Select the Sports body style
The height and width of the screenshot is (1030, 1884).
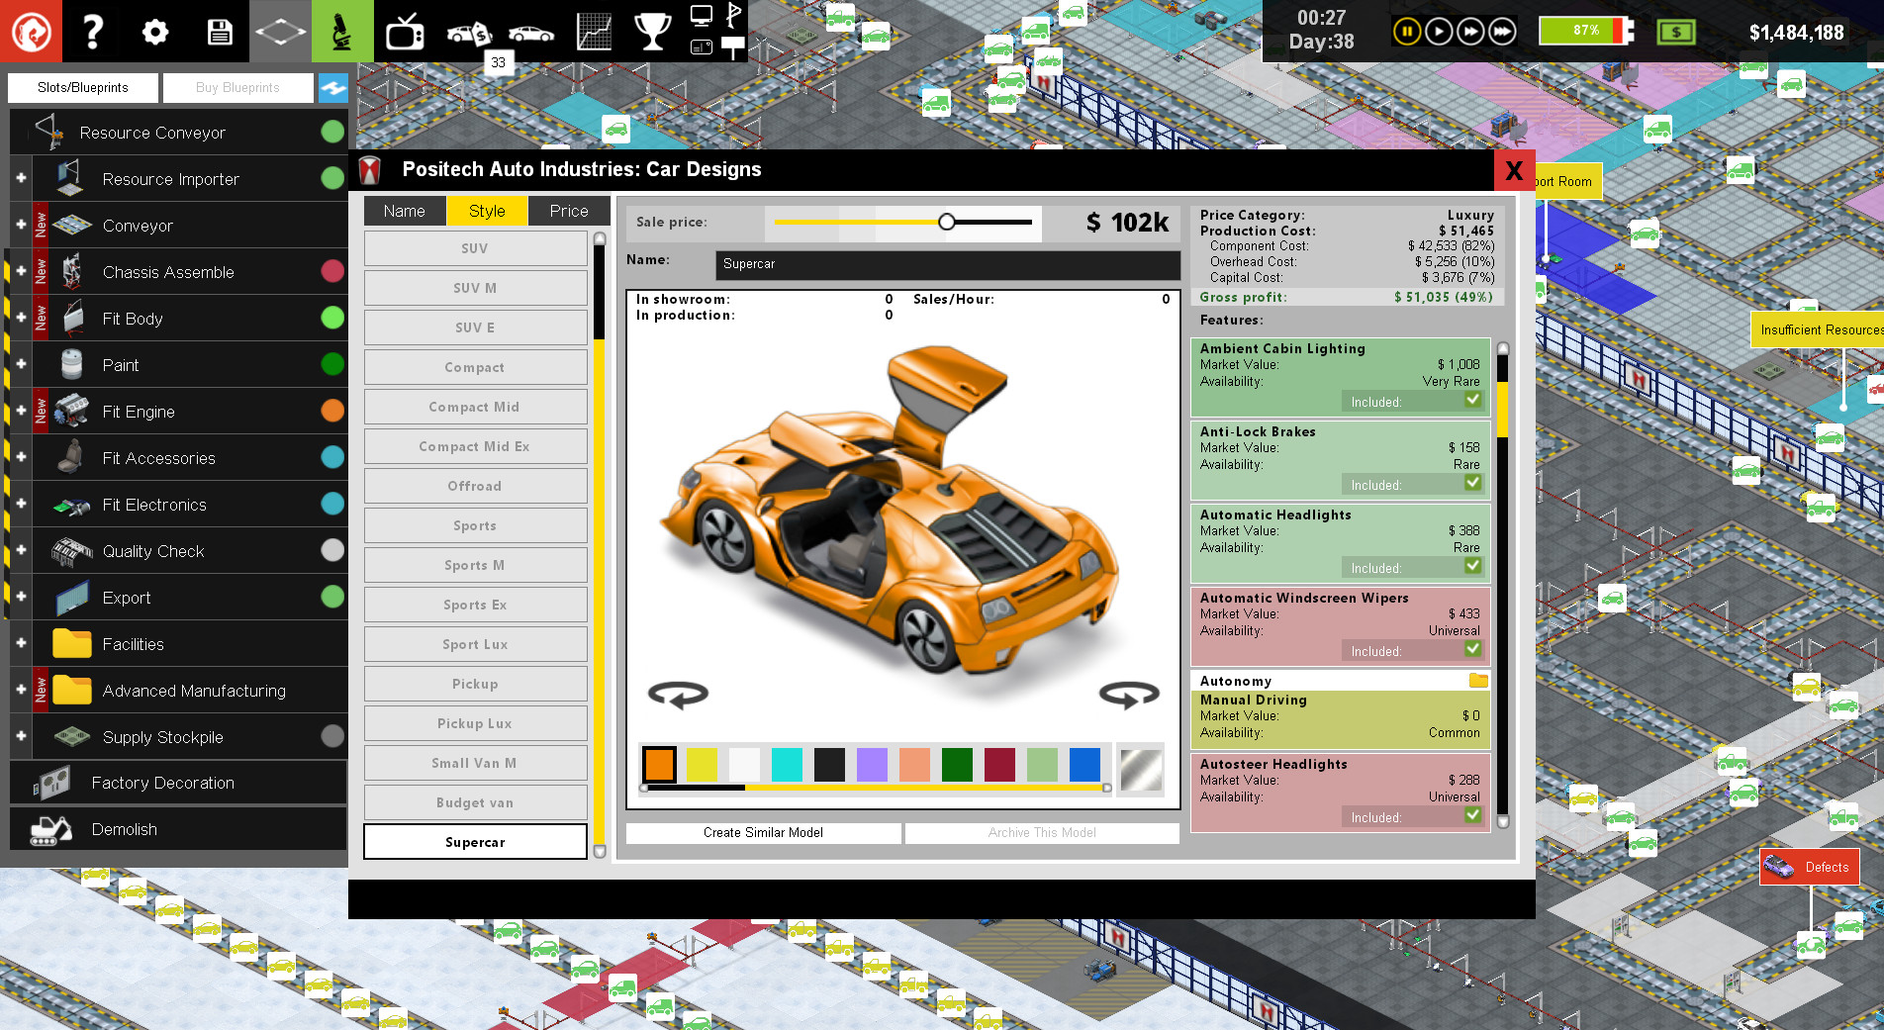click(x=475, y=524)
